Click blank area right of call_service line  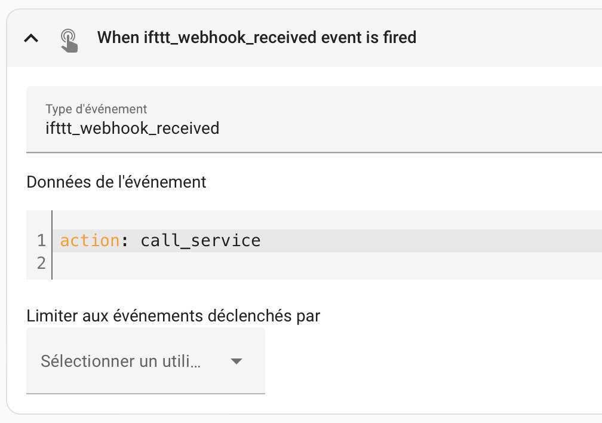tap(430, 241)
